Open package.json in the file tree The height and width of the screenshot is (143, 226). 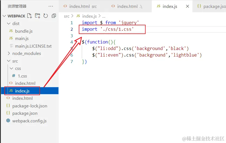coord(25,113)
